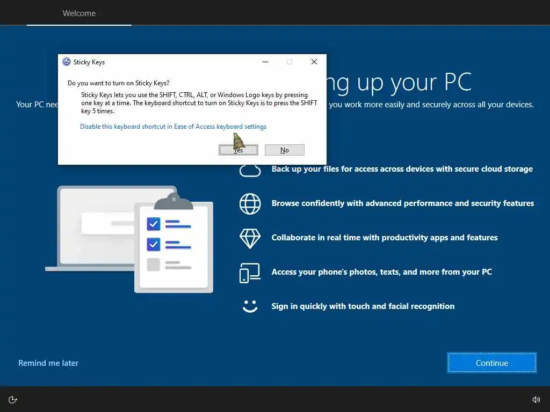Image resolution: width=550 pixels, height=412 pixels.
Task: Minimize the Sticky Keys dialog
Action: [x=265, y=62]
